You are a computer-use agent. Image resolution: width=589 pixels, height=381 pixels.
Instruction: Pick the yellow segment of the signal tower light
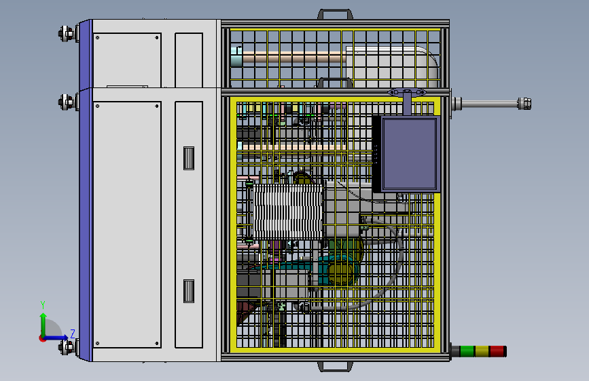click(x=482, y=351)
